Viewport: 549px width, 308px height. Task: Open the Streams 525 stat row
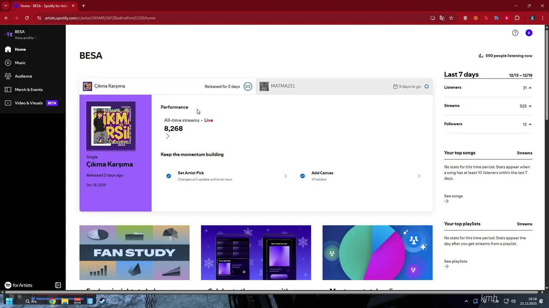(488, 106)
